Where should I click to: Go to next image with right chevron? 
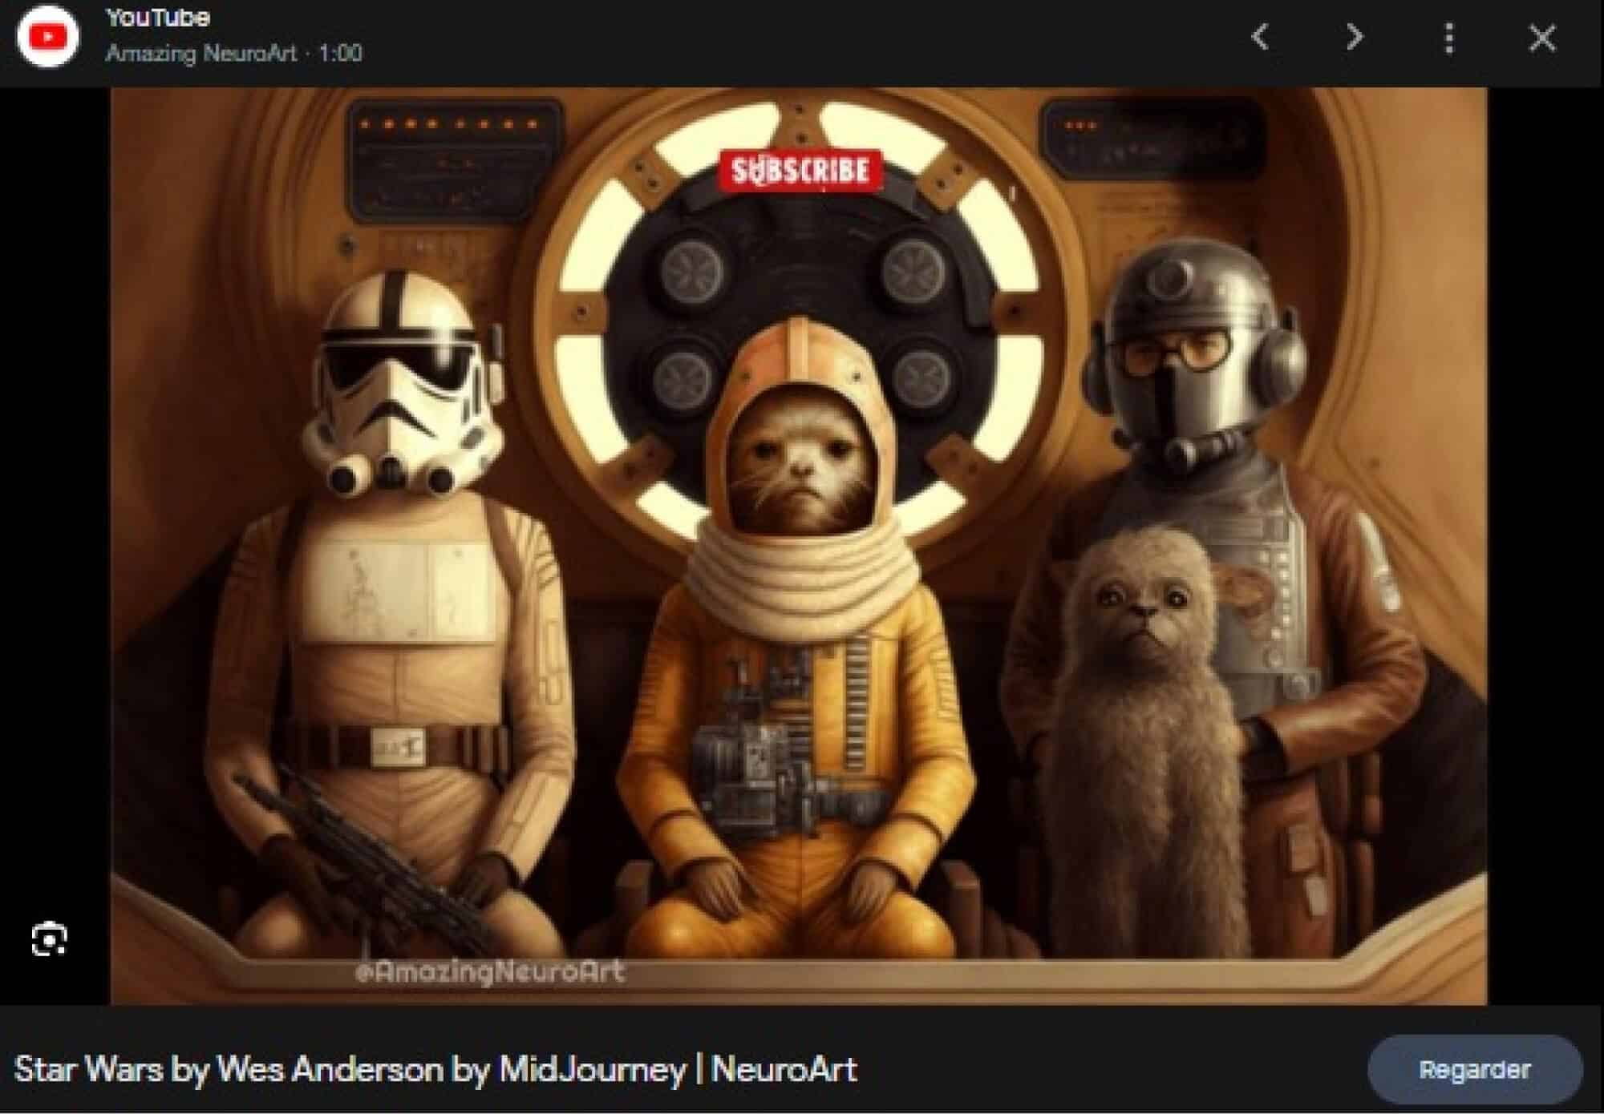coord(1355,37)
